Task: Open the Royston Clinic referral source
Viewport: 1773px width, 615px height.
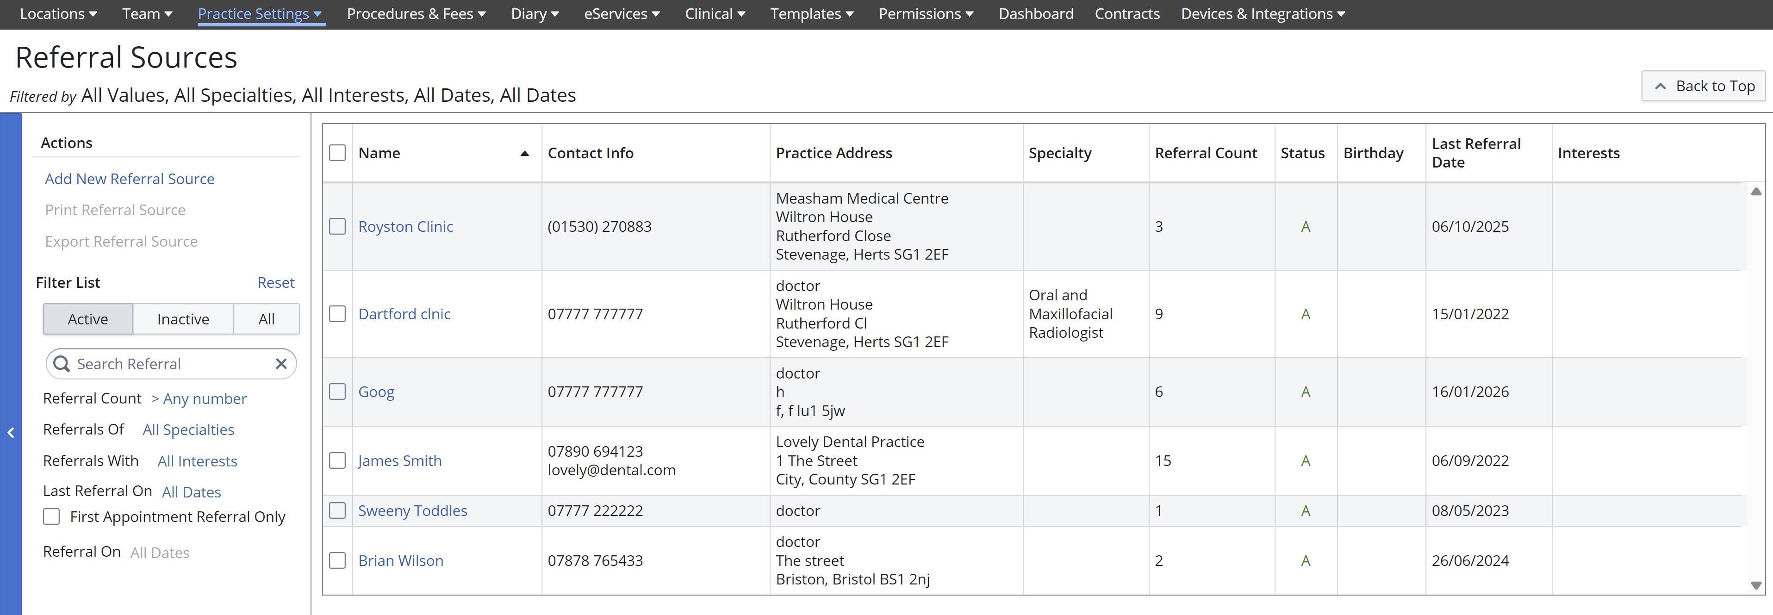Action: [x=405, y=226]
